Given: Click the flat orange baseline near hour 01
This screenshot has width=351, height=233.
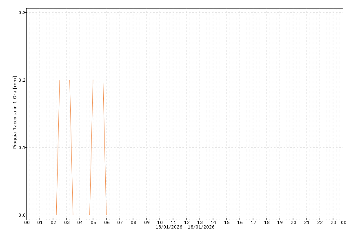Looking at the screenshot, I should [40, 215].
